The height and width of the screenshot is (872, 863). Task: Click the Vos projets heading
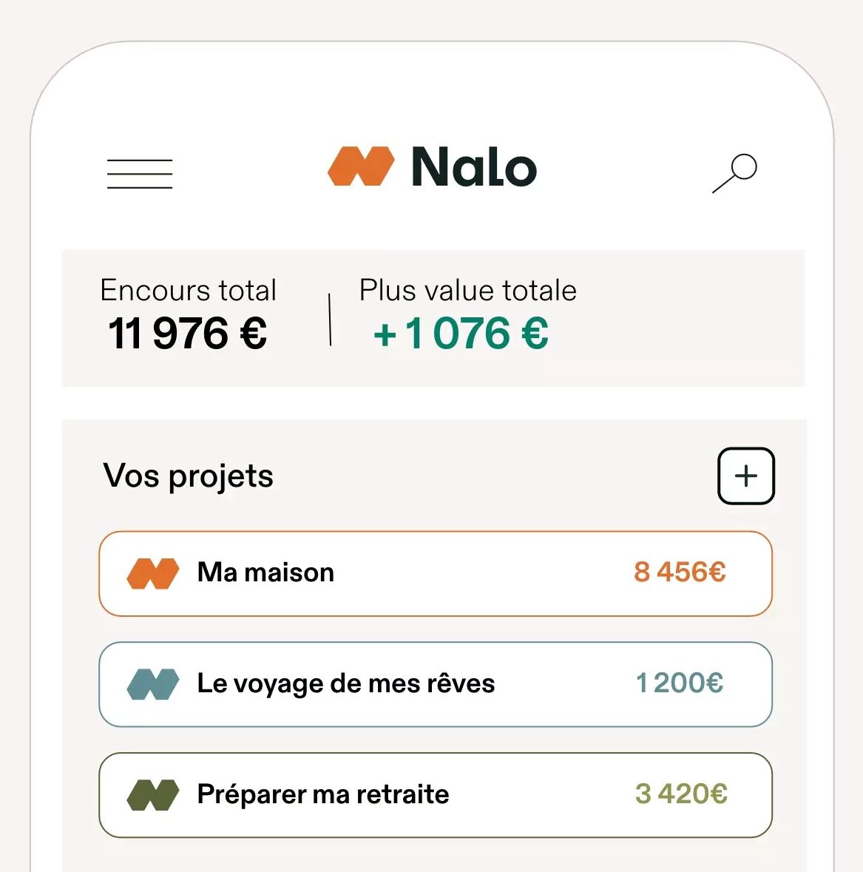(188, 476)
